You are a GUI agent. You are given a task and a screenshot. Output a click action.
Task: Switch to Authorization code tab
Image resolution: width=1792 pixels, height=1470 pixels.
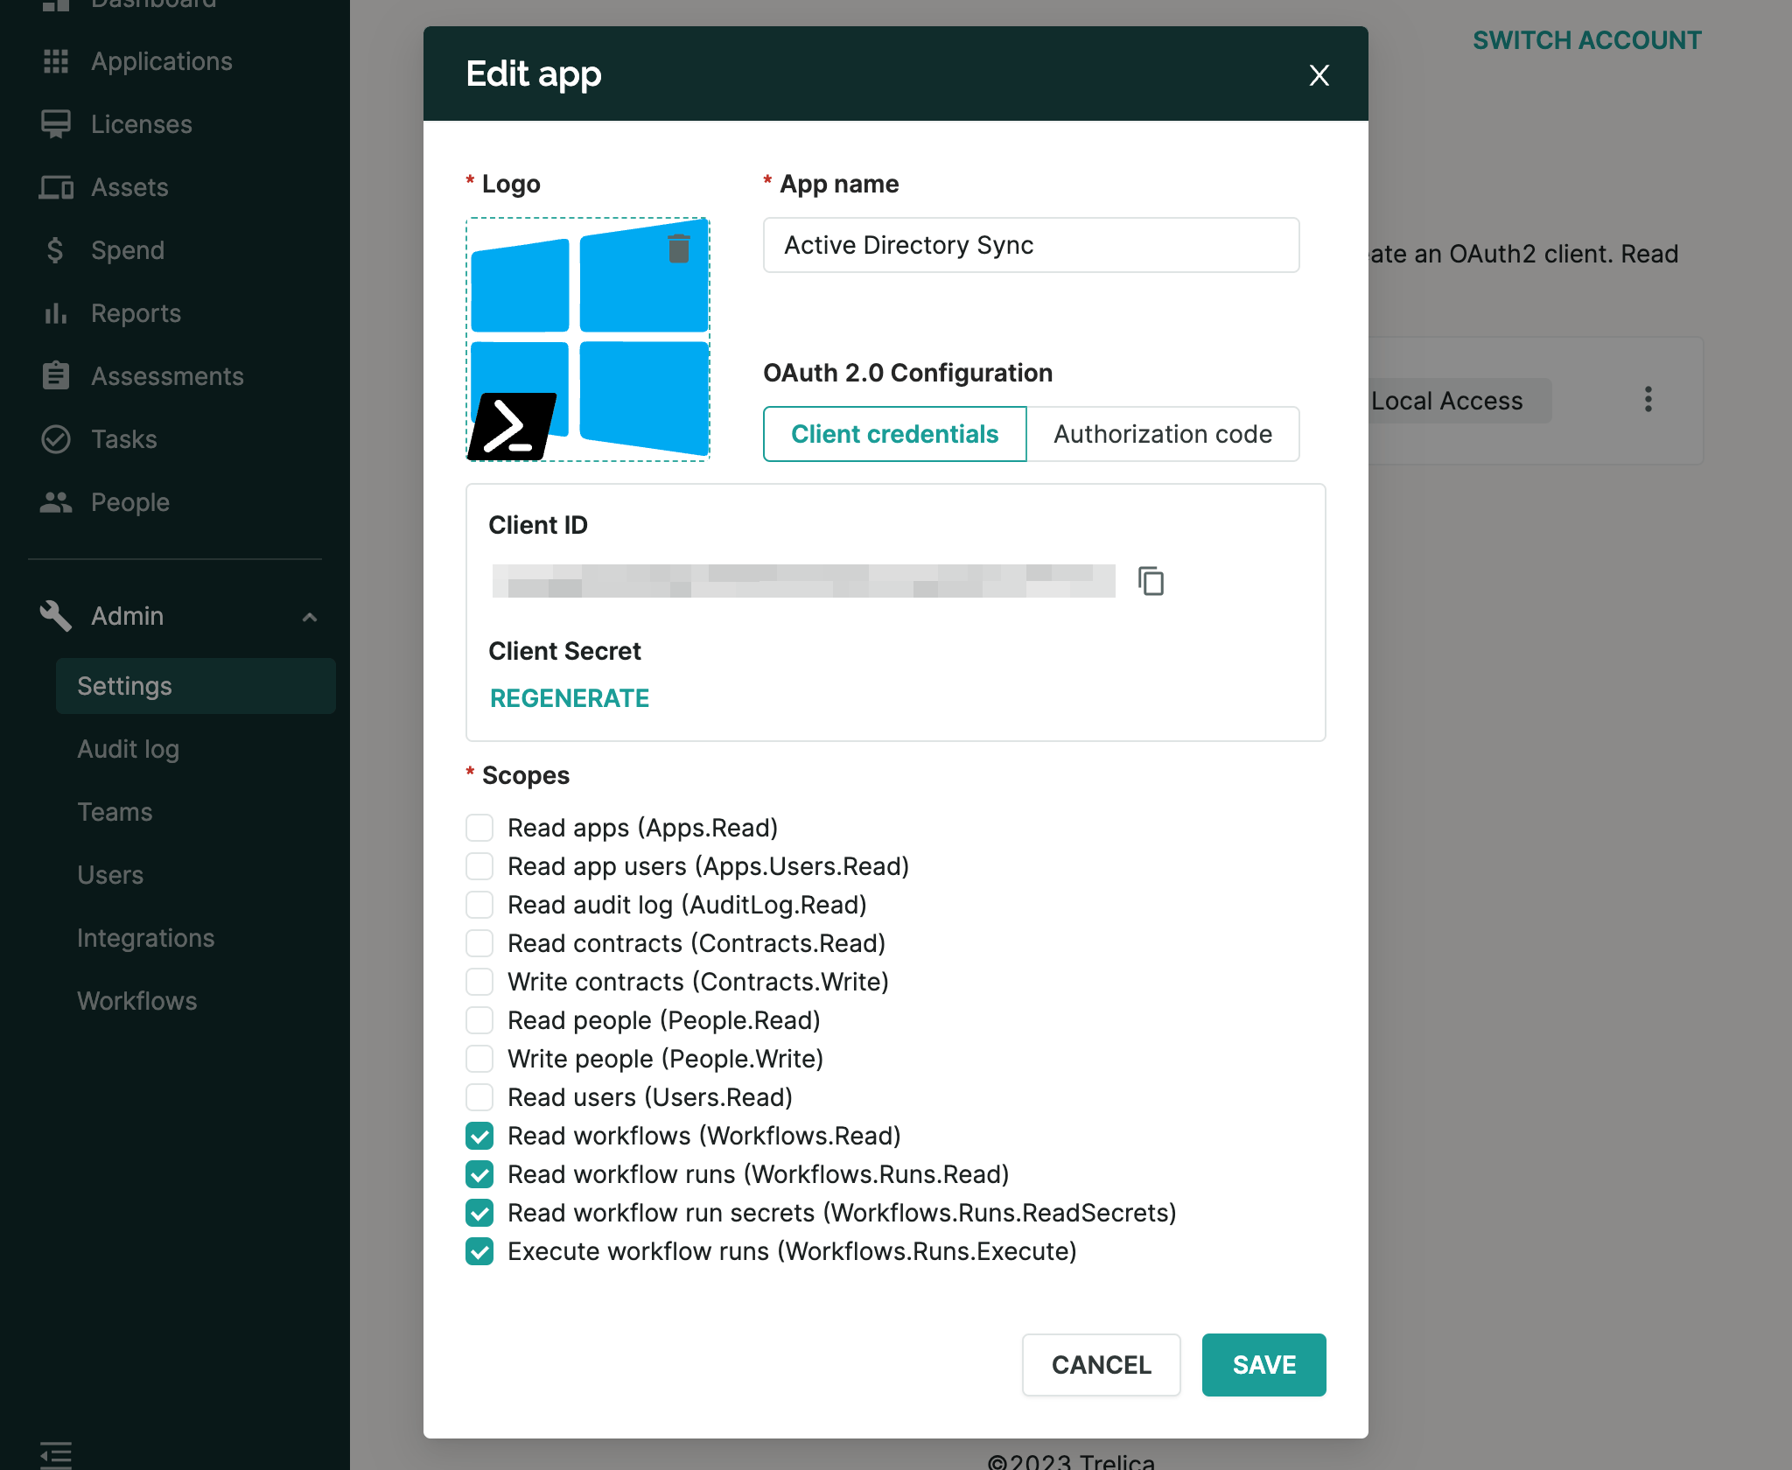tap(1163, 434)
